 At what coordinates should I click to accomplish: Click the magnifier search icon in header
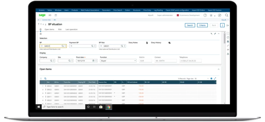[x=227, y=15]
